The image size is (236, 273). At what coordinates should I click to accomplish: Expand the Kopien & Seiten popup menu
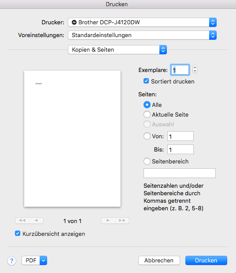117,50
